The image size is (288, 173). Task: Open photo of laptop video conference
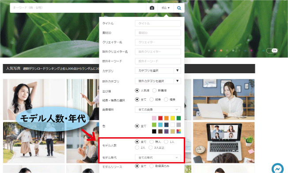click(x=224, y=143)
